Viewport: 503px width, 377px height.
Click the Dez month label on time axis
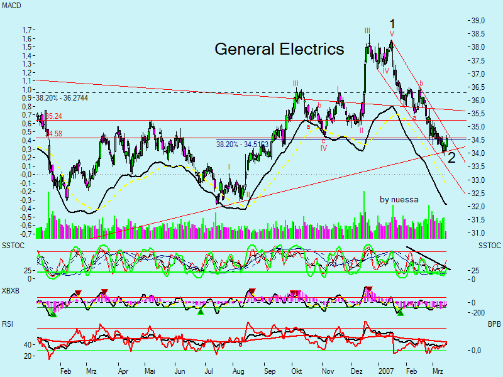point(357,371)
